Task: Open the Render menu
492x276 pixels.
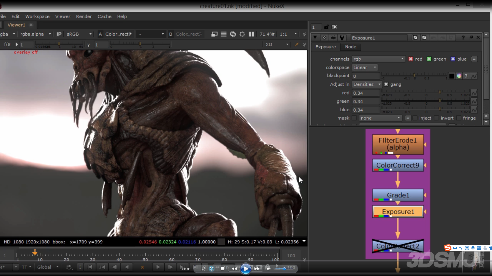Action: (x=84, y=16)
